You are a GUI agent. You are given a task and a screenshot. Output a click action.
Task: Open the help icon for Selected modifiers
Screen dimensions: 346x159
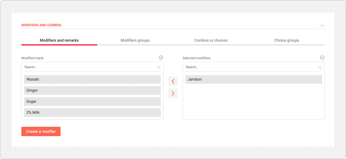coord(322,58)
